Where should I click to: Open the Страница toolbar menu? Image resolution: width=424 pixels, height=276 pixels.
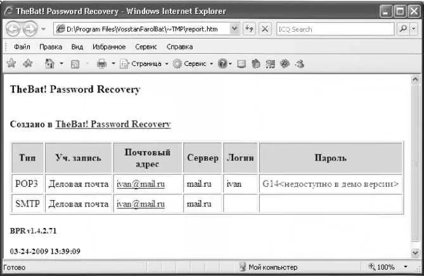[x=144, y=64]
